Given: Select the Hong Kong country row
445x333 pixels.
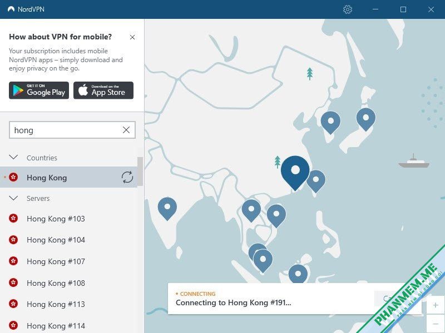Looking at the screenshot, I should (x=68, y=177).
